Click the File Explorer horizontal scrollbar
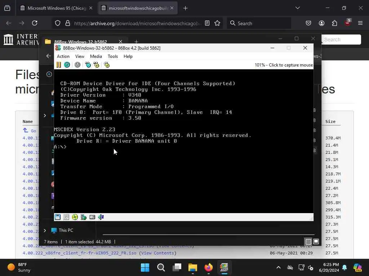 click(x=209, y=234)
